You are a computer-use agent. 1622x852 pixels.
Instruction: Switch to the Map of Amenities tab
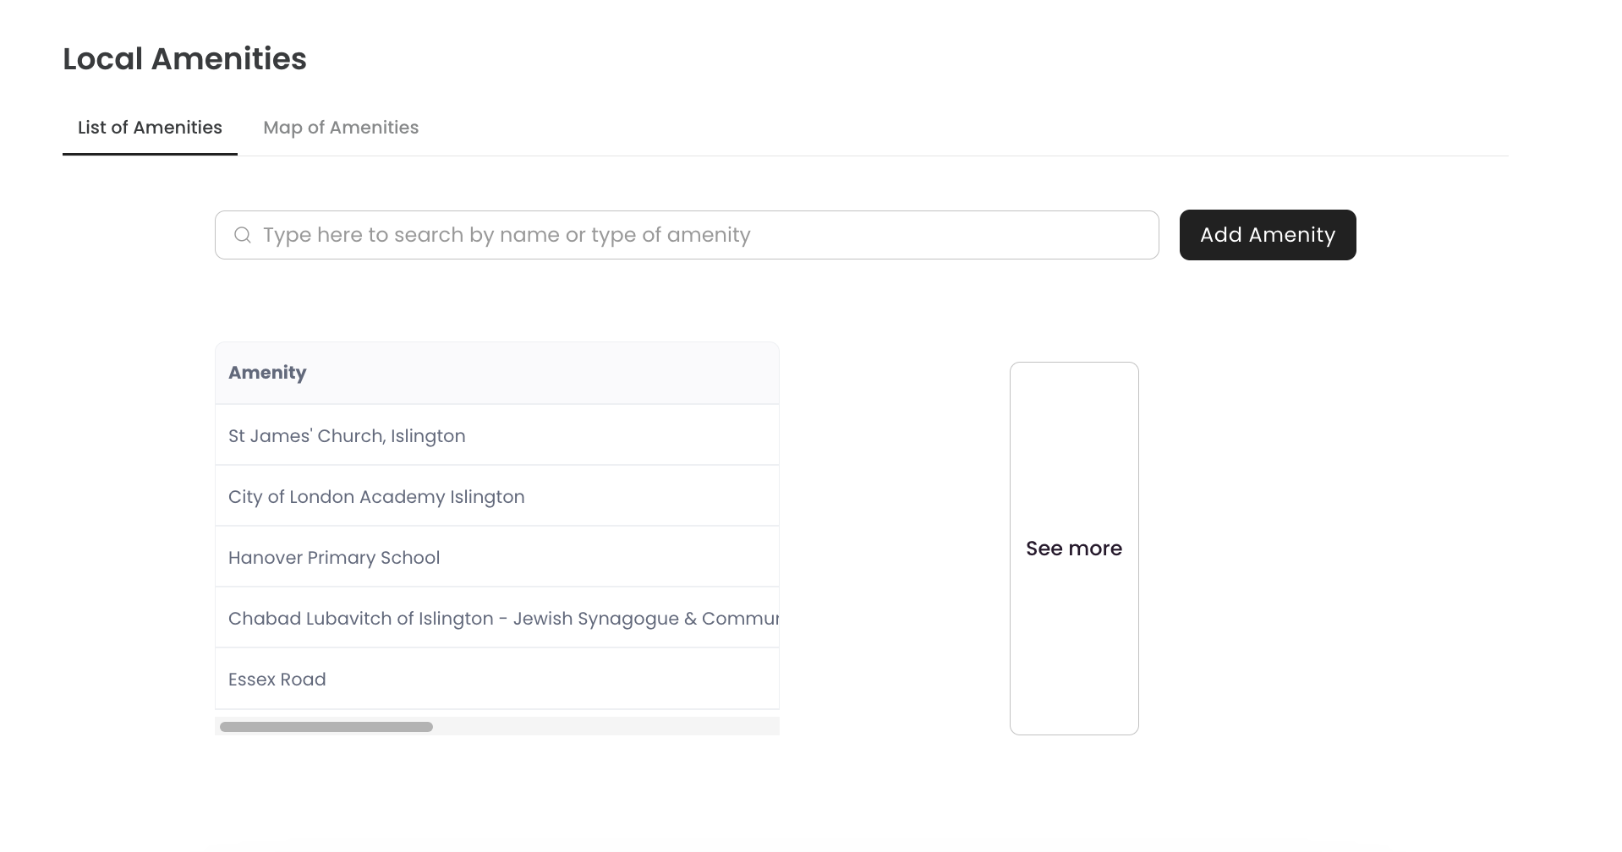pos(341,128)
